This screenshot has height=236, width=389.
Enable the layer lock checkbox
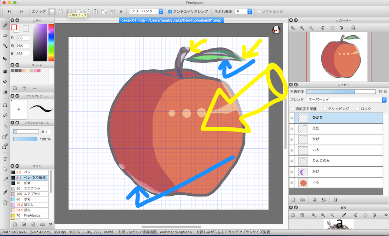coord(358,109)
